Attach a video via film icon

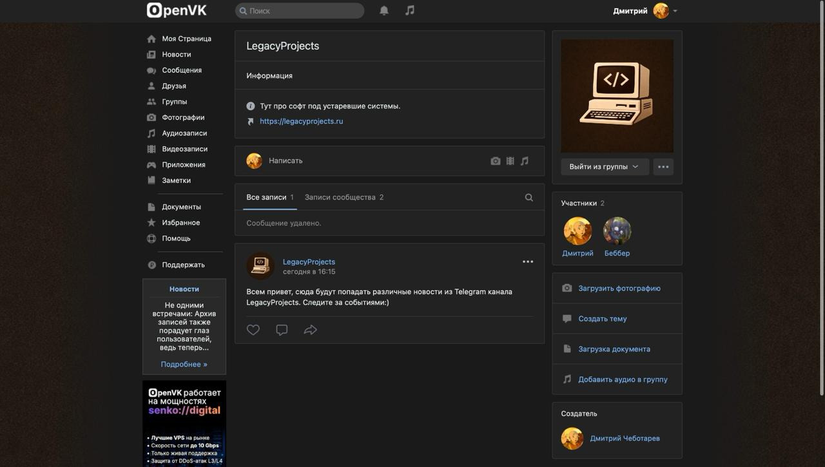click(x=510, y=161)
